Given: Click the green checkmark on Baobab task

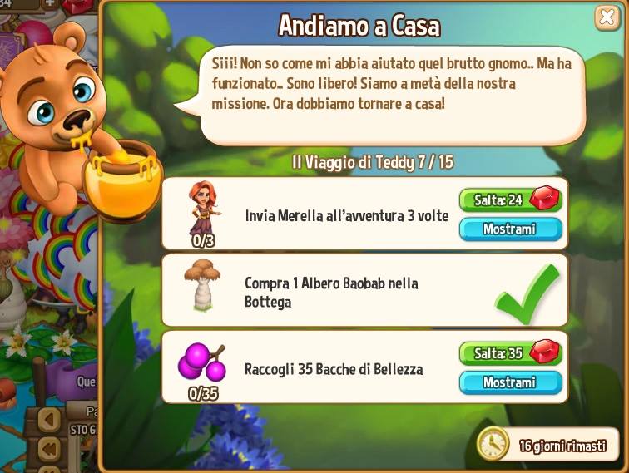Looking at the screenshot, I should tap(527, 293).
